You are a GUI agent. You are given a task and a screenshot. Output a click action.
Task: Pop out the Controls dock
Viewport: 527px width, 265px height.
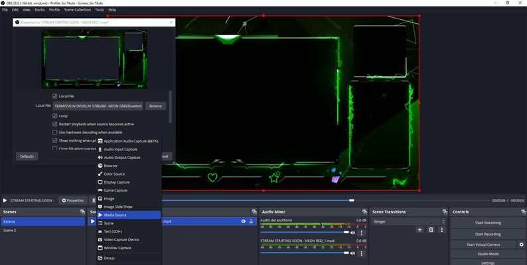(523, 212)
